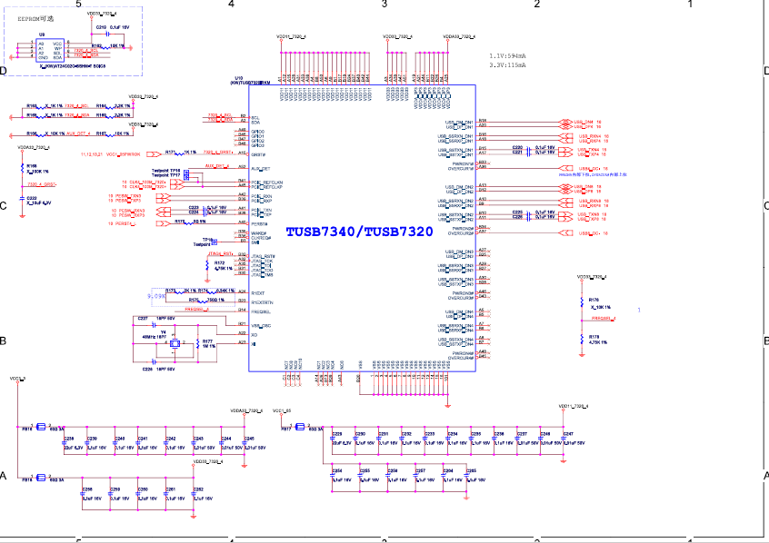
Task: Select the VCC1_05 power net label
Action: pyautogui.click(x=282, y=410)
